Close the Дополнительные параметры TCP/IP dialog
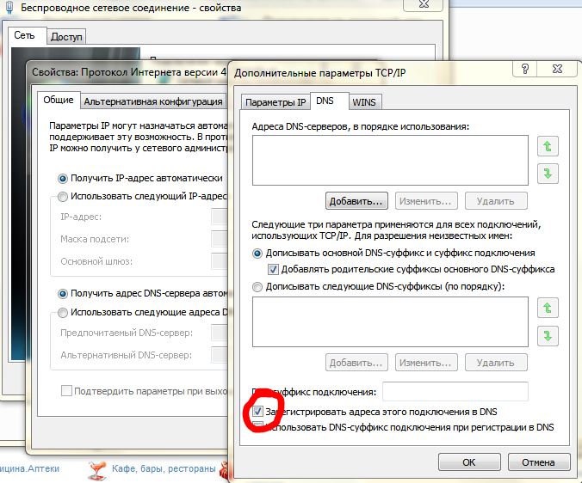The height and width of the screenshot is (483, 582). [x=557, y=69]
